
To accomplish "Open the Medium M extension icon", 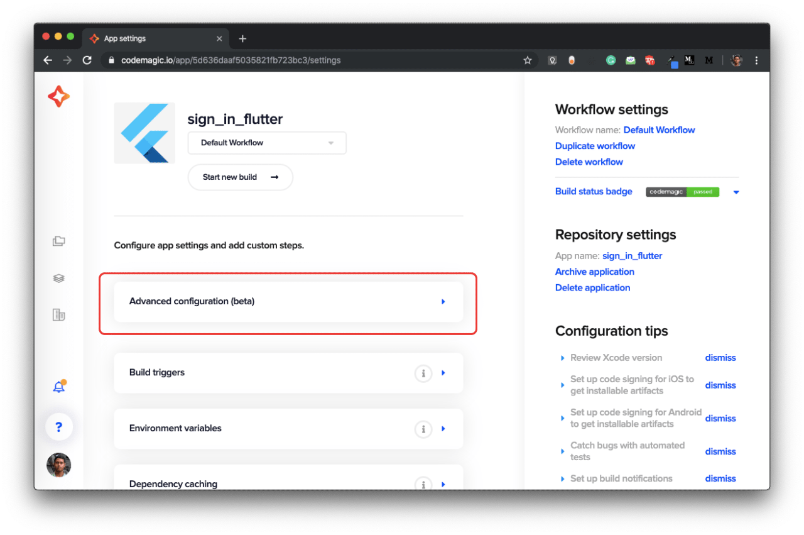I will (x=709, y=60).
